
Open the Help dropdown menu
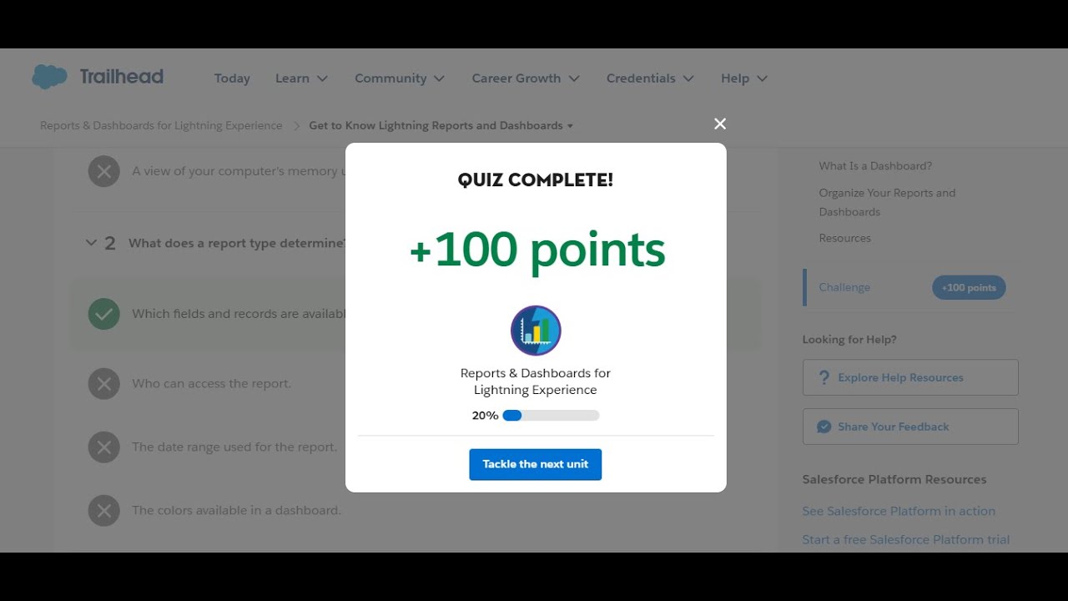click(x=744, y=78)
